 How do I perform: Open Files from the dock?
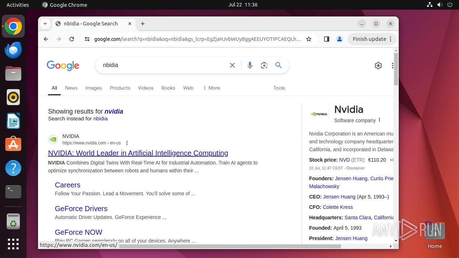click(13, 74)
